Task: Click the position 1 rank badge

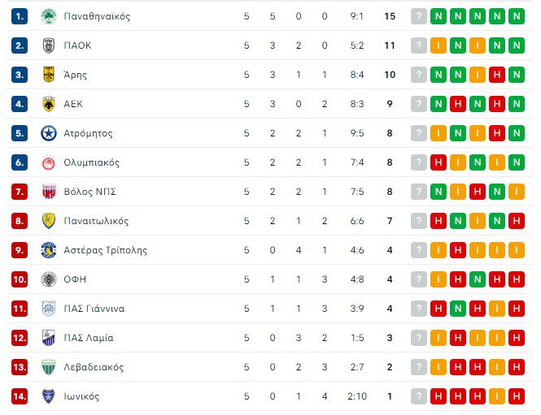Action: (20, 16)
